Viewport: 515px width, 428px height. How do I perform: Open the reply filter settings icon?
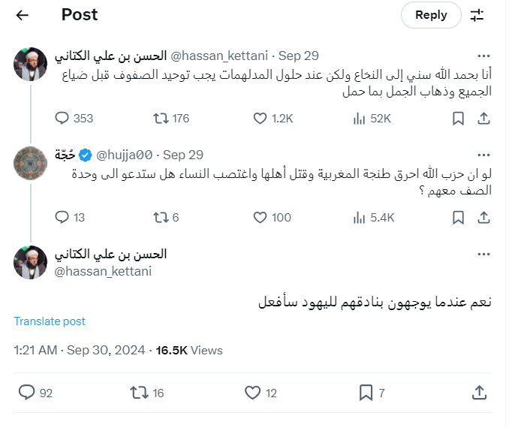[x=477, y=15]
